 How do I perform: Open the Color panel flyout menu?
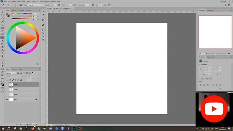pyautogui.click(x=39, y=10)
